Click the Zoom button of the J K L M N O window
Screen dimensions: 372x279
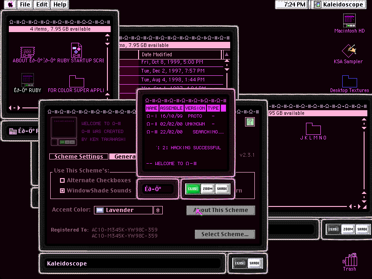point(348,229)
